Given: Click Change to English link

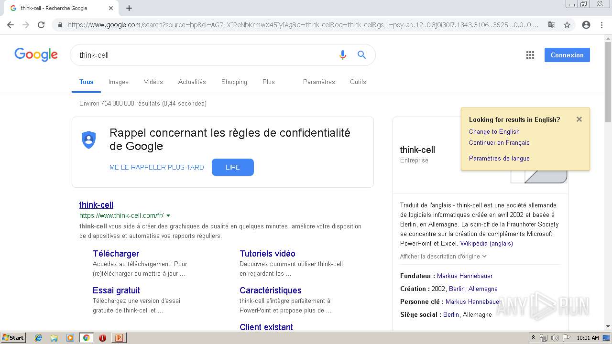Looking at the screenshot, I should tap(494, 131).
